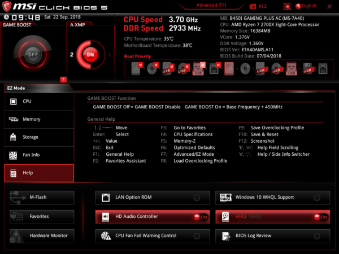The height and width of the screenshot is (254, 339).
Task: Toggle the A-XMP knob currently ON
Action: pos(90,55)
